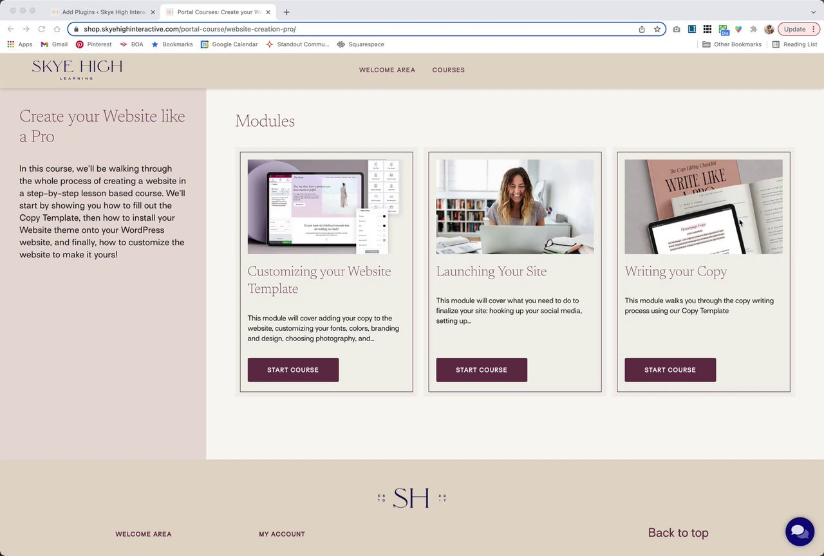Bookmark this page with the star icon
824x556 pixels.
coord(657,29)
